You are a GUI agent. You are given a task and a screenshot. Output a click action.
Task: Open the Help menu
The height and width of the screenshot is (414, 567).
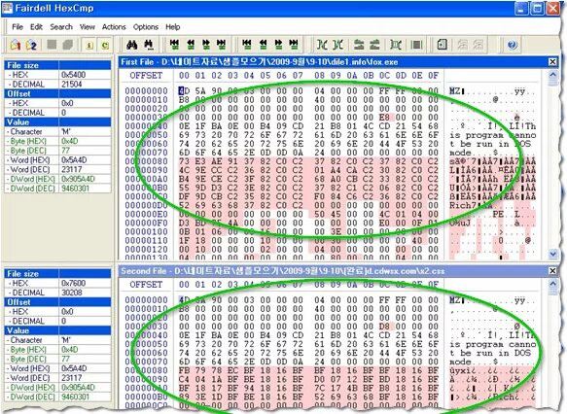click(172, 27)
